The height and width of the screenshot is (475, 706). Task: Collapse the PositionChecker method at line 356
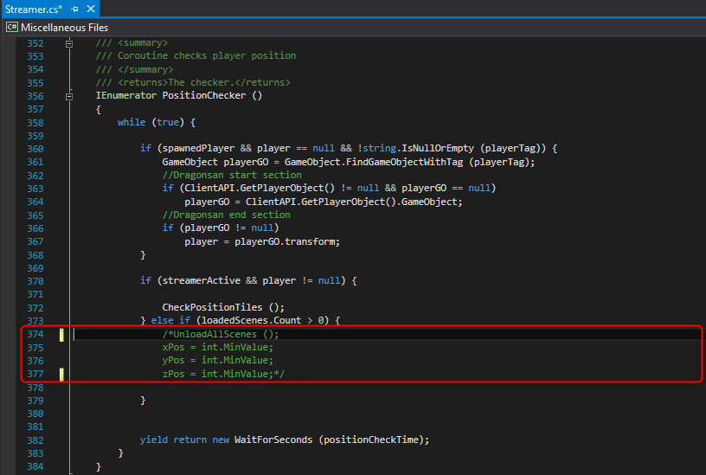point(69,96)
